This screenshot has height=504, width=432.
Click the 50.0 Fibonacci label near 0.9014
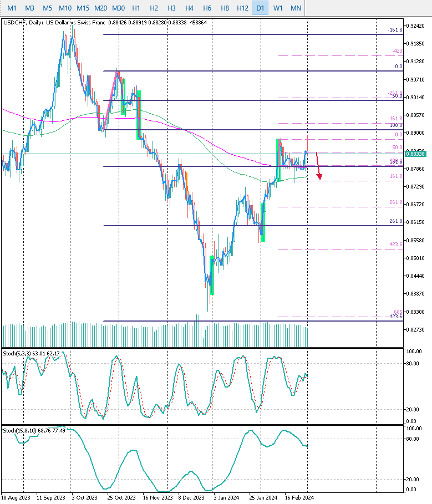coord(397,96)
